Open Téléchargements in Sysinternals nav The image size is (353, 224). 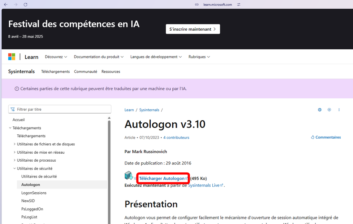click(x=56, y=72)
